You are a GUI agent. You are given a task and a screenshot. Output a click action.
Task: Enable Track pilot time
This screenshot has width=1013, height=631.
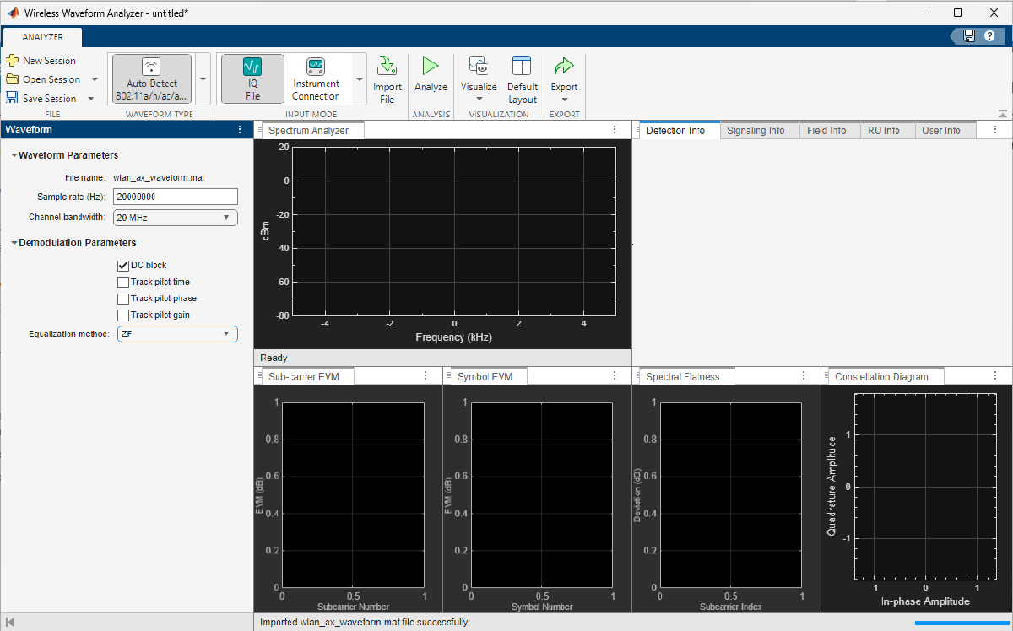click(123, 282)
